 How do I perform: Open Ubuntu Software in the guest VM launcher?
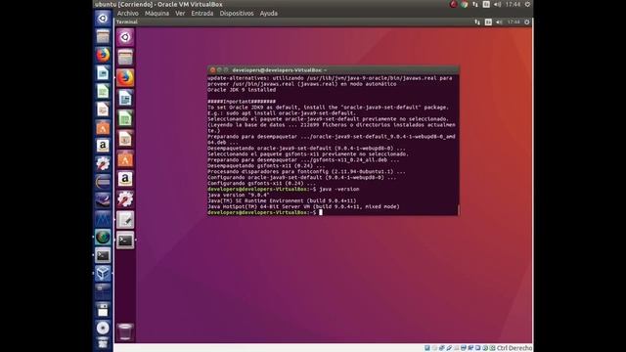coord(125,159)
